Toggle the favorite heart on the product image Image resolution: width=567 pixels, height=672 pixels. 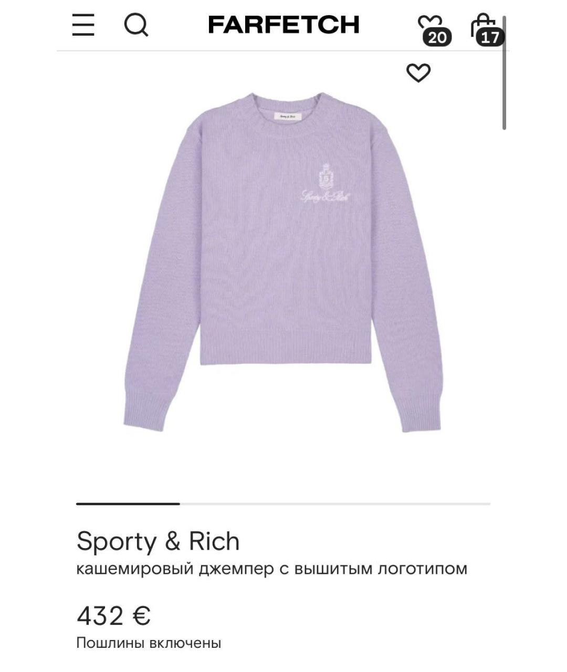pyautogui.click(x=418, y=73)
